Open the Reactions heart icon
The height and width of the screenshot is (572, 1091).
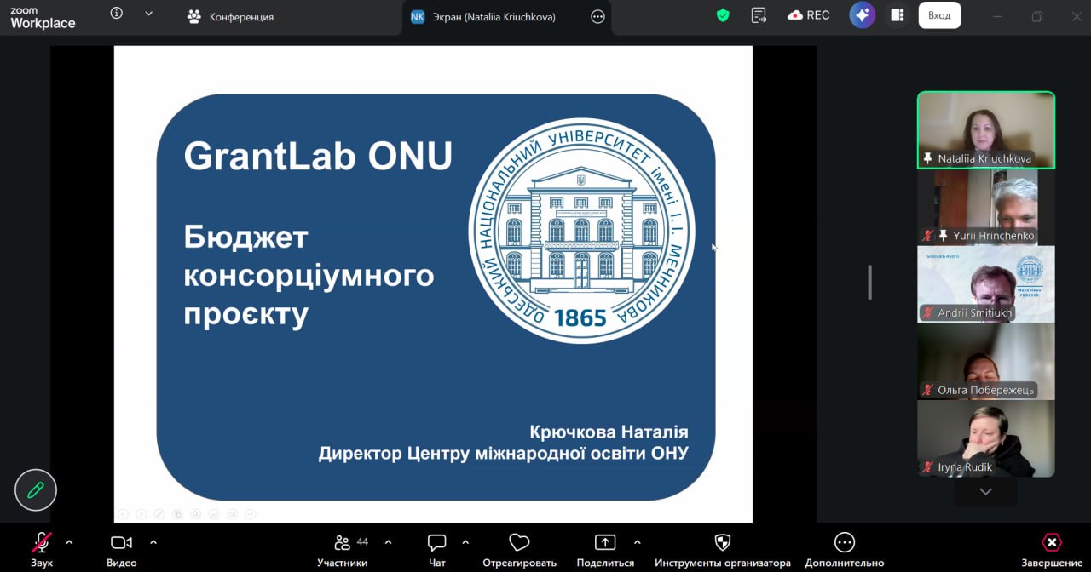click(x=519, y=550)
